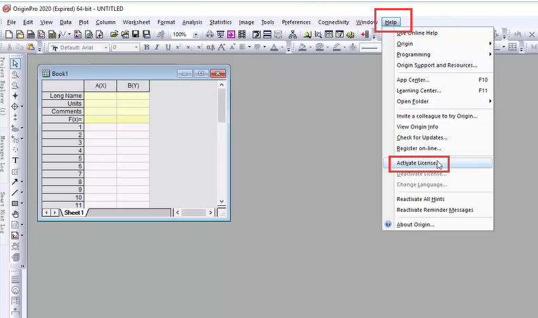Image resolution: width=538 pixels, height=318 pixels.
Task: Select the Line drawing tool
Action: click(x=15, y=192)
